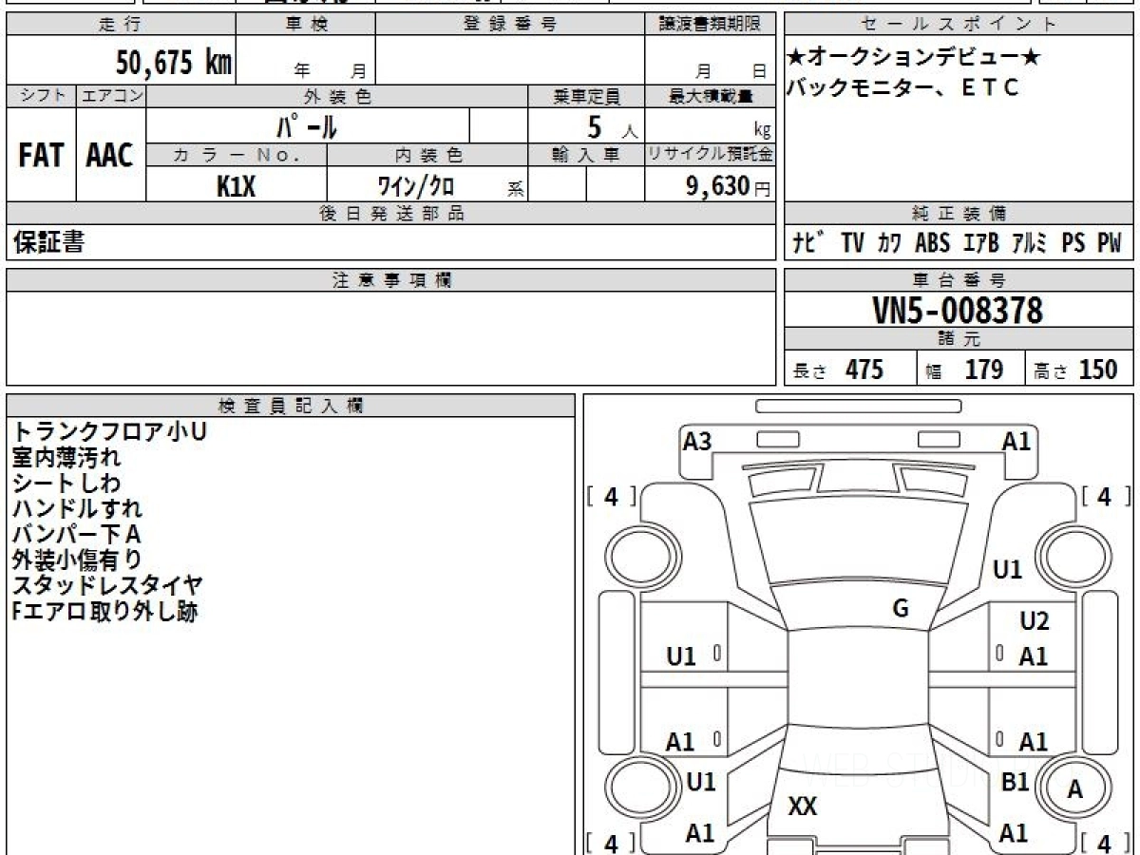
Task: Click the A3 mark on the car diagram
Action: pos(697,442)
